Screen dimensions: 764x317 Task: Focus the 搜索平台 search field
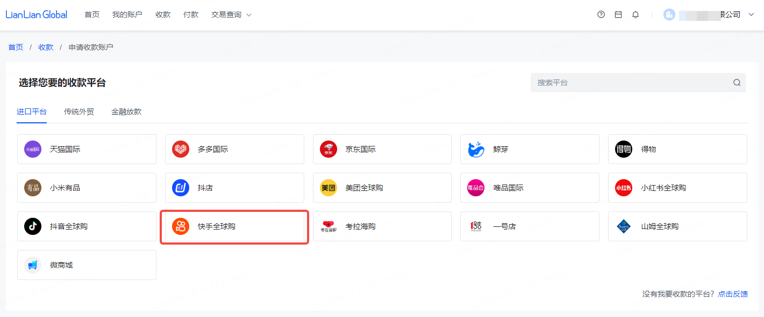629,83
